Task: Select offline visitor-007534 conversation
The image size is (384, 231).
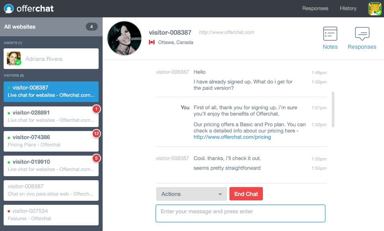Action: coord(51,214)
